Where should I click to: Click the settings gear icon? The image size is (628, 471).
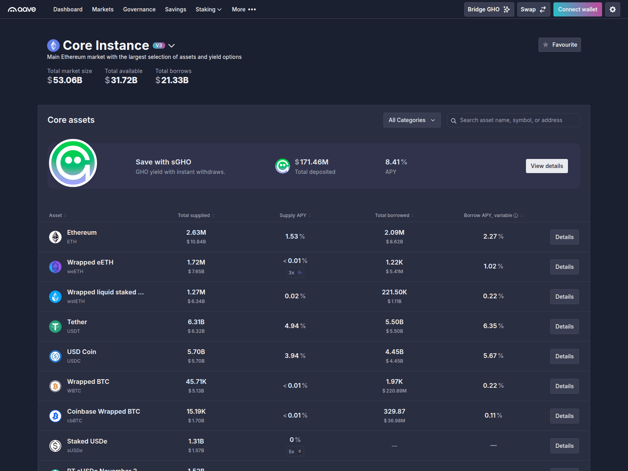point(612,9)
